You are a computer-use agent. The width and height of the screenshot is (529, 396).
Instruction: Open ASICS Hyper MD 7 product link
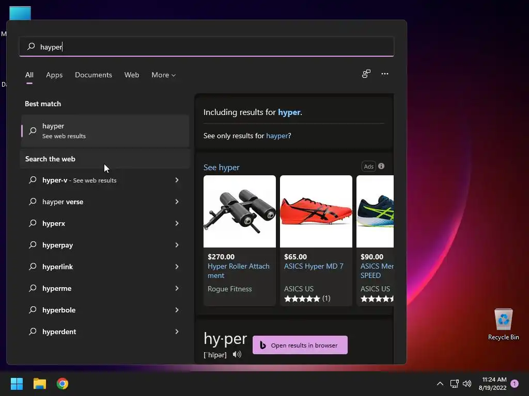[314, 266]
